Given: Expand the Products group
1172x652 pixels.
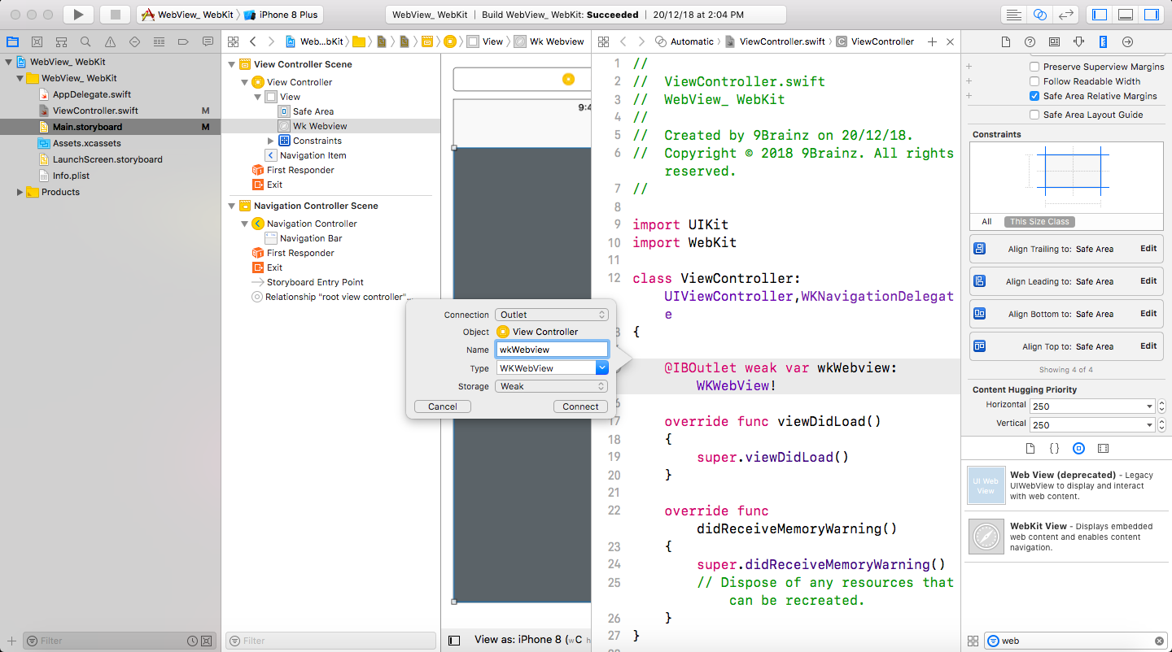Looking at the screenshot, I should tap(20, 192).
